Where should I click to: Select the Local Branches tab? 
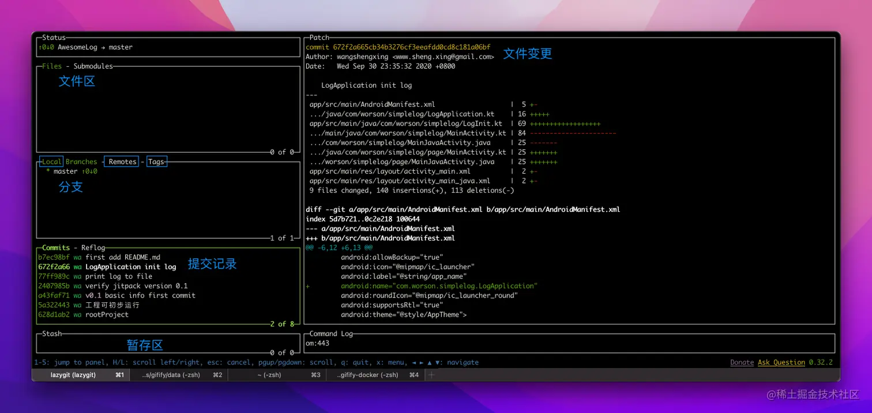[69, 162]
